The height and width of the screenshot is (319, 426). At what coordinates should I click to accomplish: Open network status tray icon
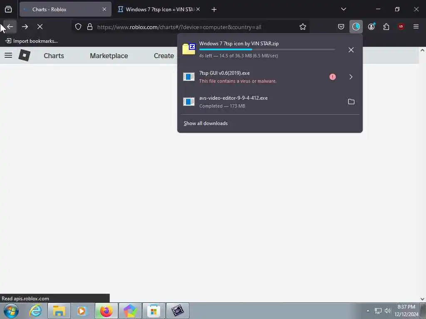[378, 311]
